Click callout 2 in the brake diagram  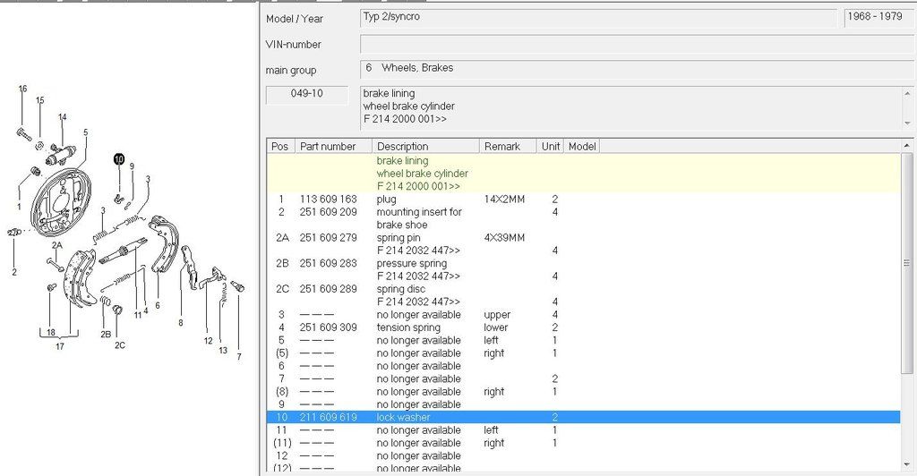[x=14, y=272]
